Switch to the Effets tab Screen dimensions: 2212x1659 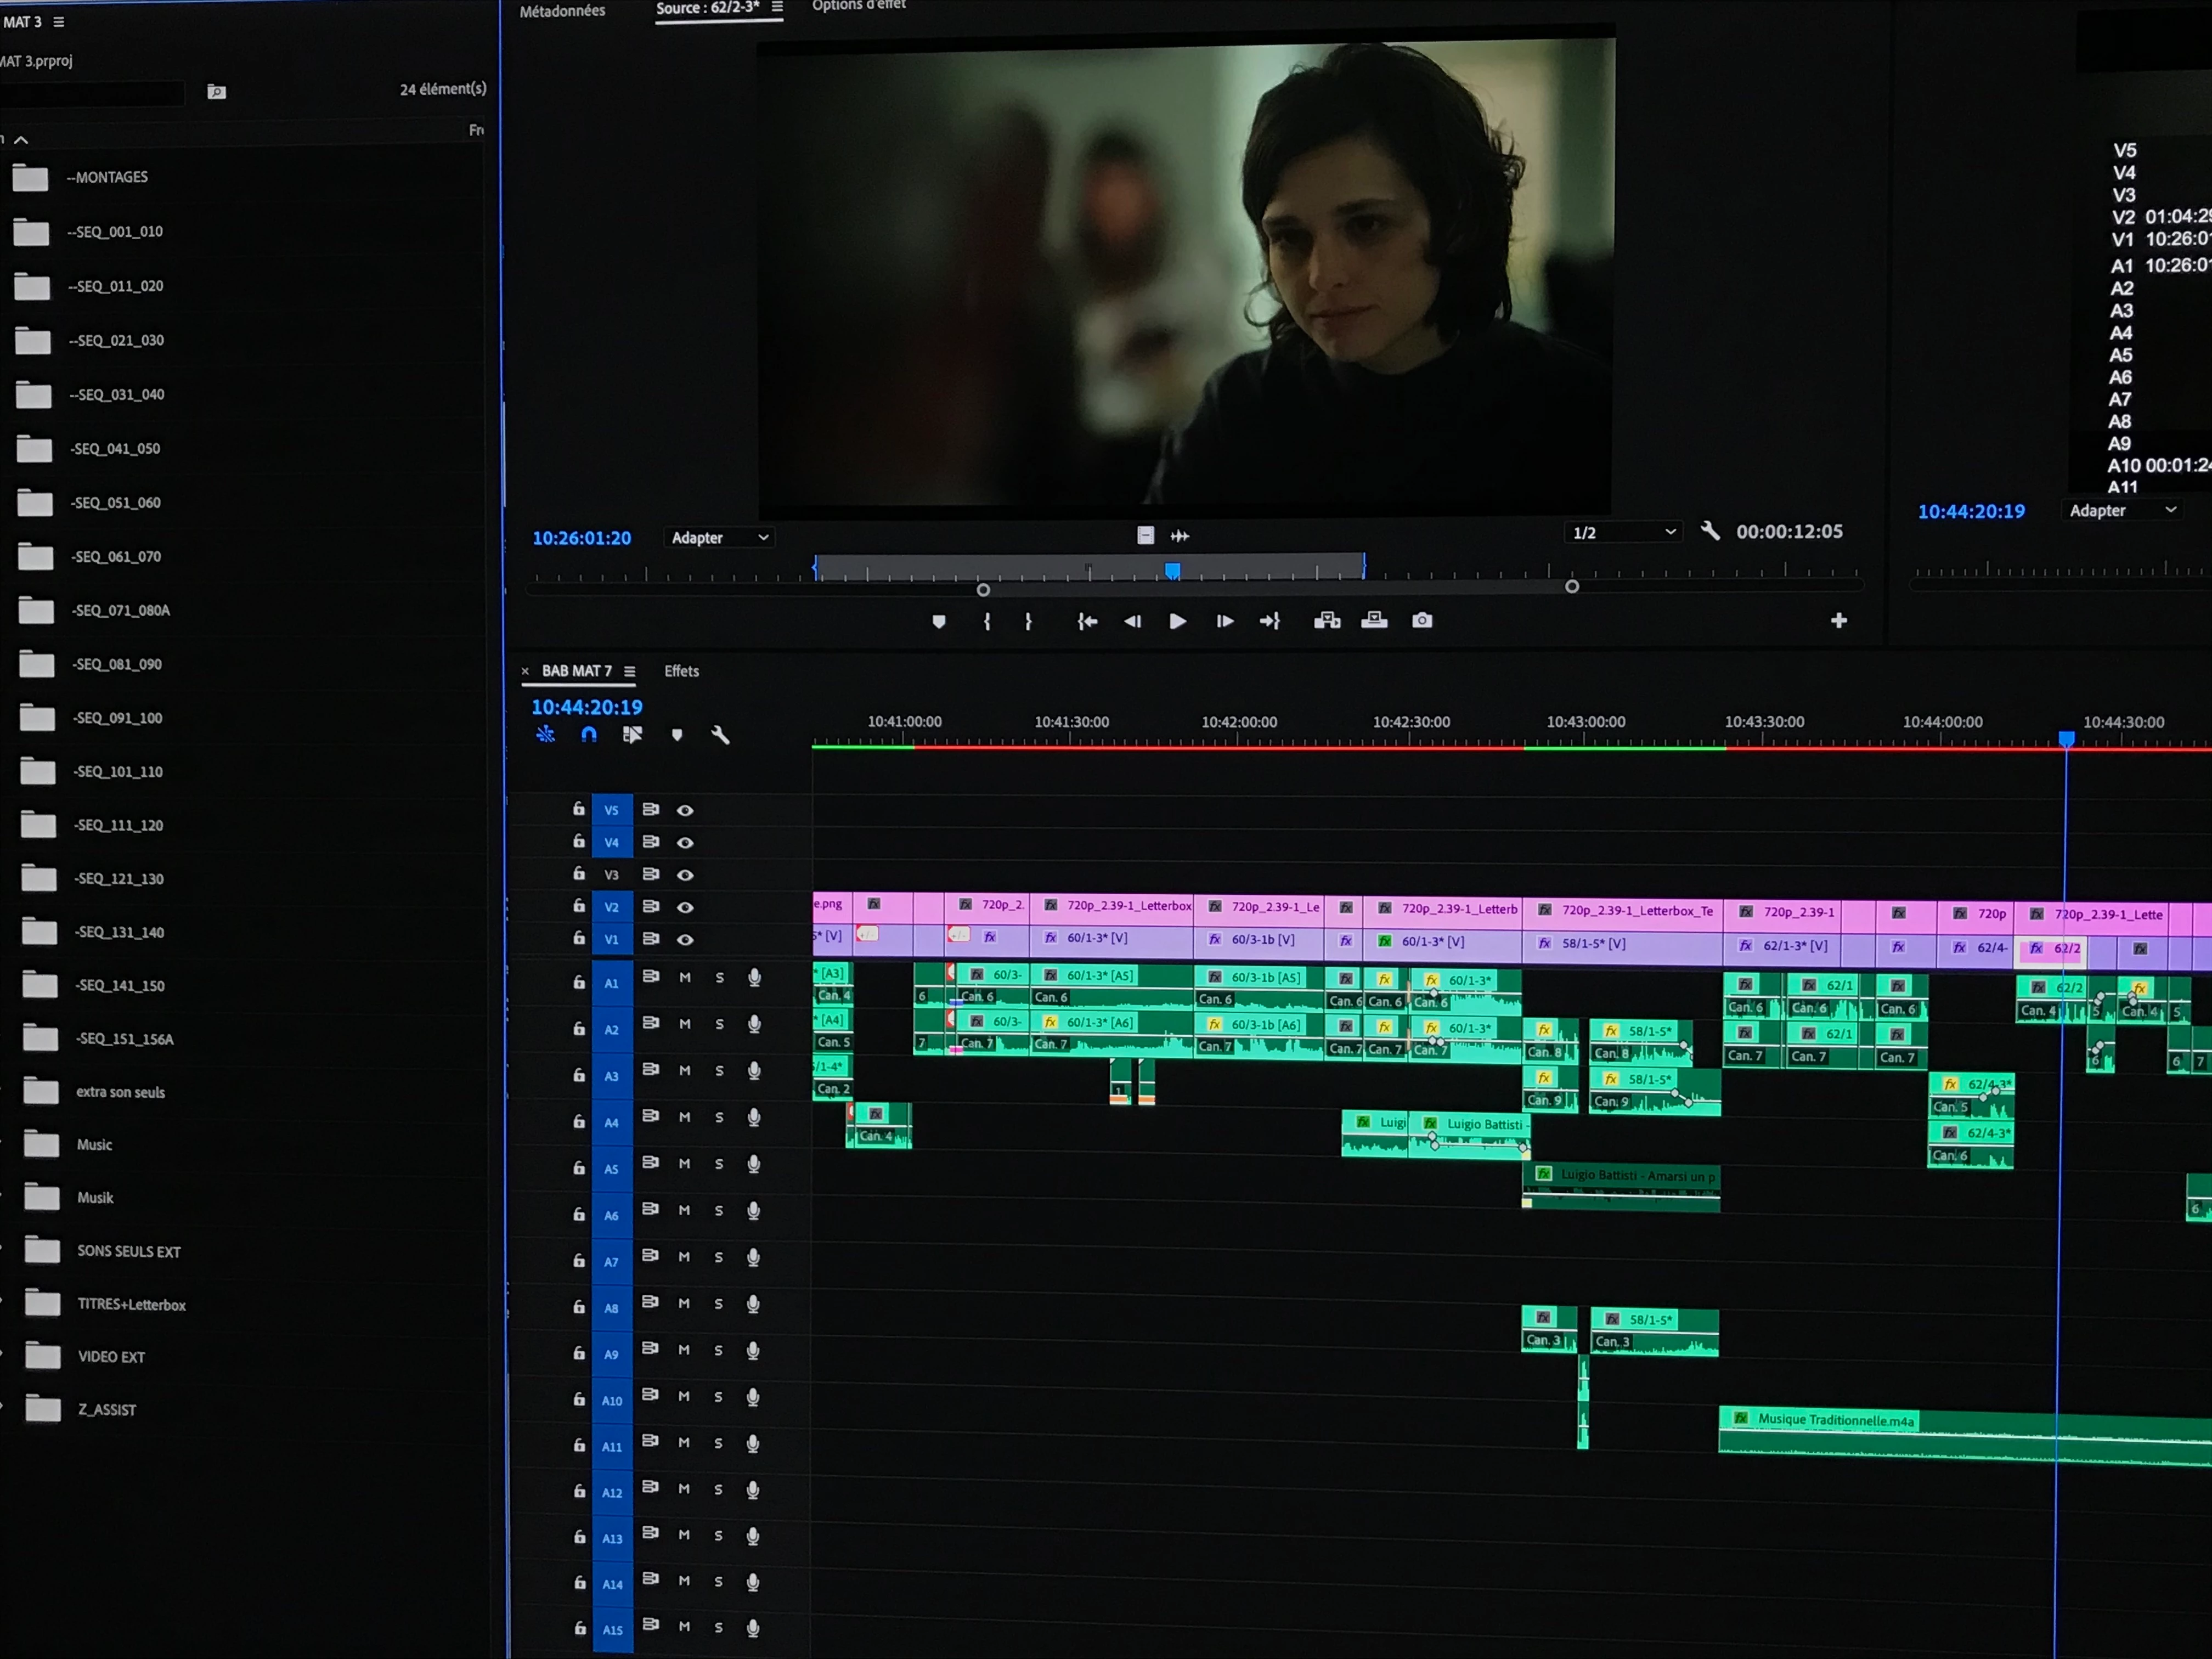[x=681, y=671]
